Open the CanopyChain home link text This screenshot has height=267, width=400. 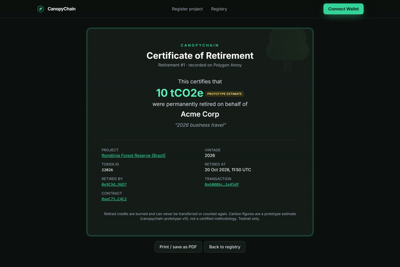(62, 9)
